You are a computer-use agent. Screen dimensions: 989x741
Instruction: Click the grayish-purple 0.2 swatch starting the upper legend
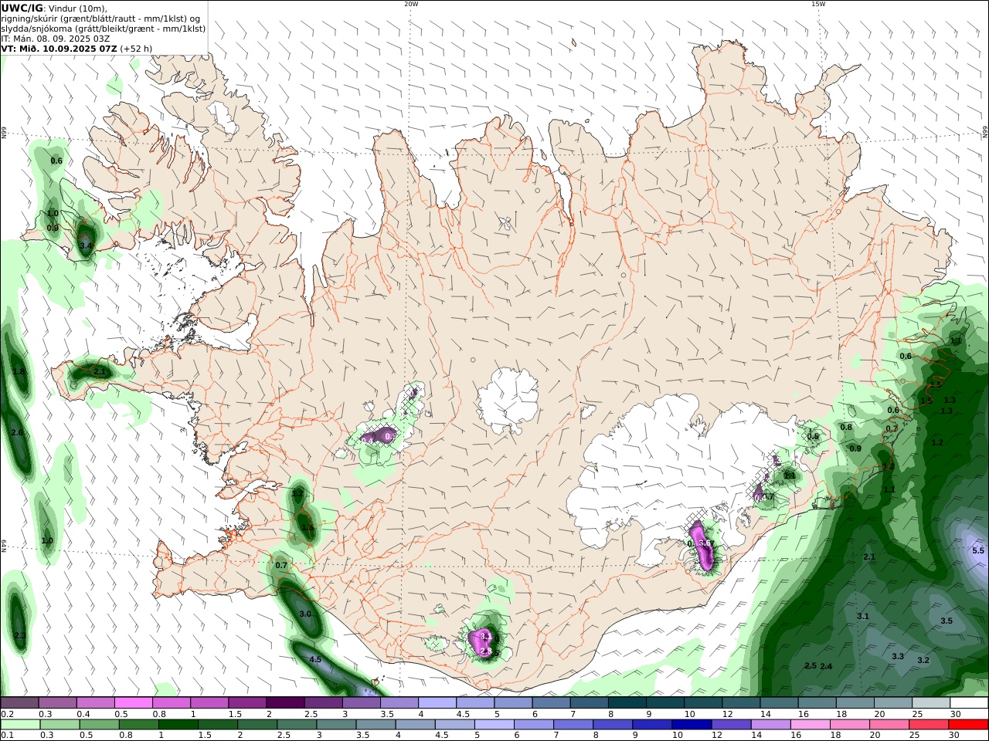click(x=20, y=702)
